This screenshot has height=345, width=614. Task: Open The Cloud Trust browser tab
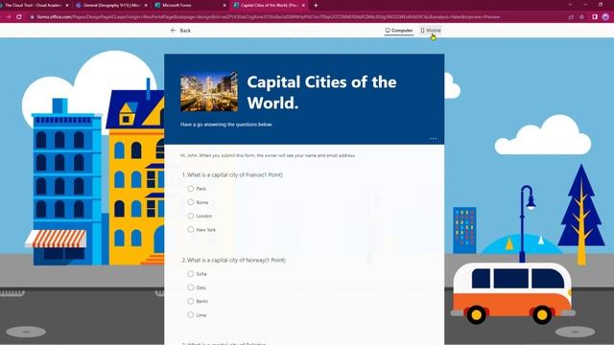33,6
